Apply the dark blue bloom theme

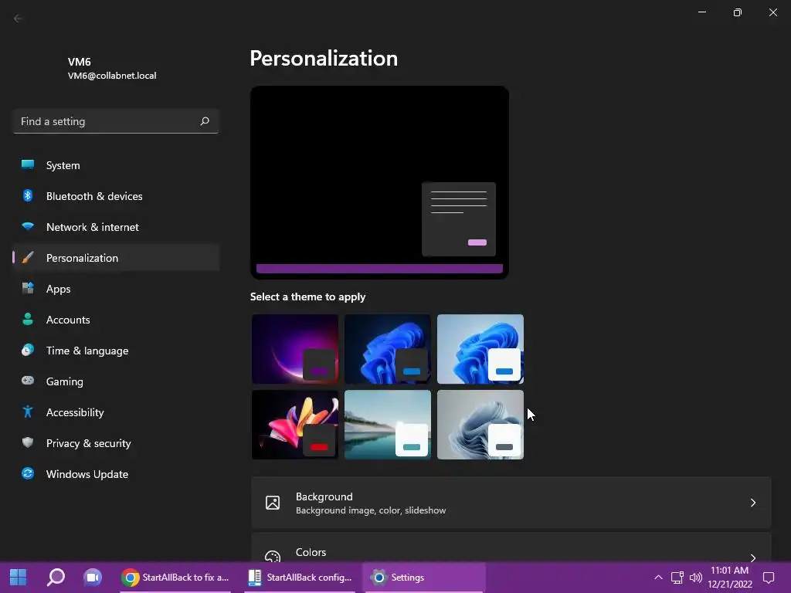pos(388,349)
